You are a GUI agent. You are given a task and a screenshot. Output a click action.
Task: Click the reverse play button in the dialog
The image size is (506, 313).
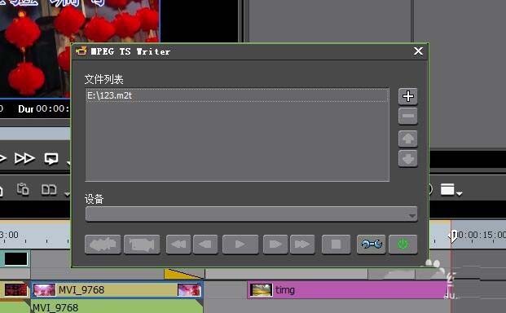(205, 245)
